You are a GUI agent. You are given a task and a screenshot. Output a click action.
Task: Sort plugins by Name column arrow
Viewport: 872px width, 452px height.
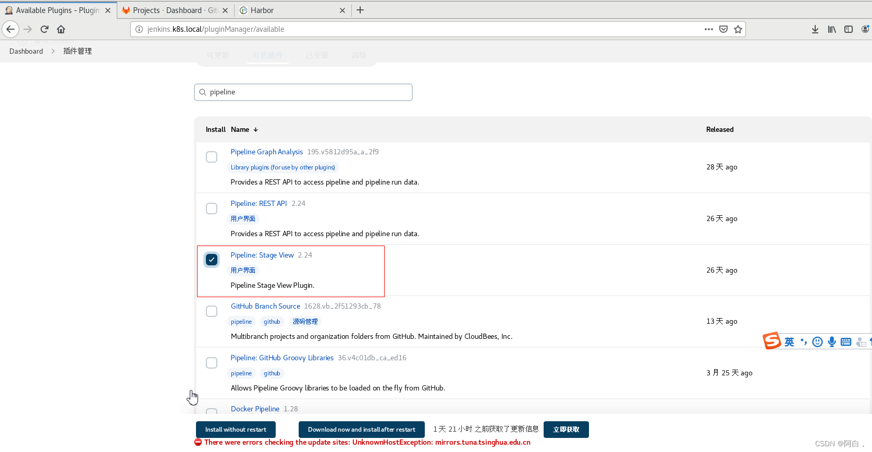[256, 130]
